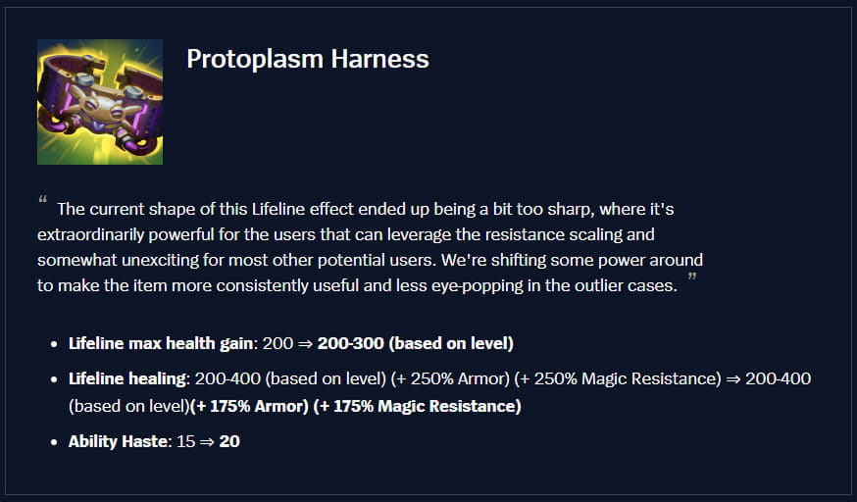Click the closing quotation mark icon
This screenshot has width=857, height=502.
coord(692,279)
